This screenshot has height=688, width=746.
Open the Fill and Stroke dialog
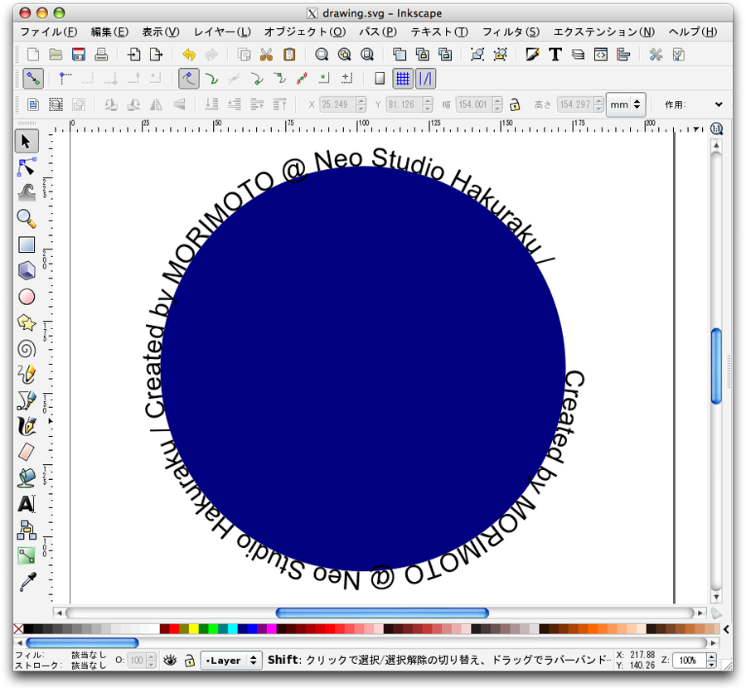click(x=532, y=54)
